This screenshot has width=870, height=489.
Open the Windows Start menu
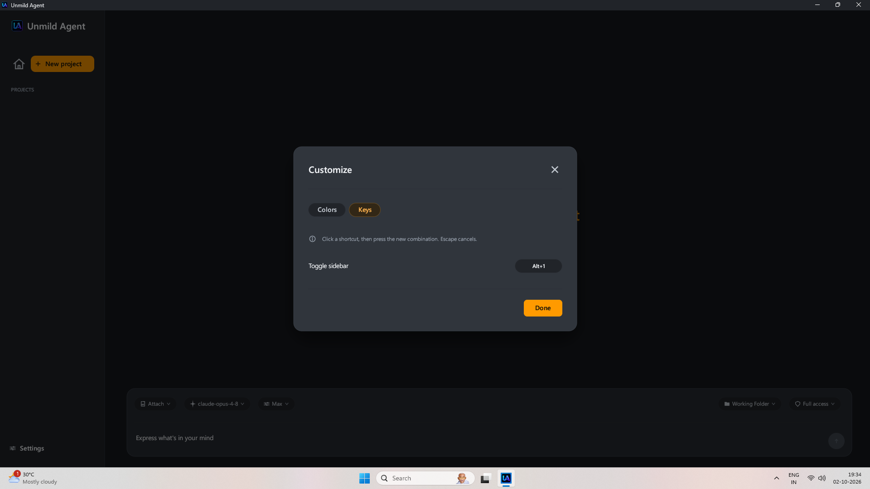coord(364,478)
